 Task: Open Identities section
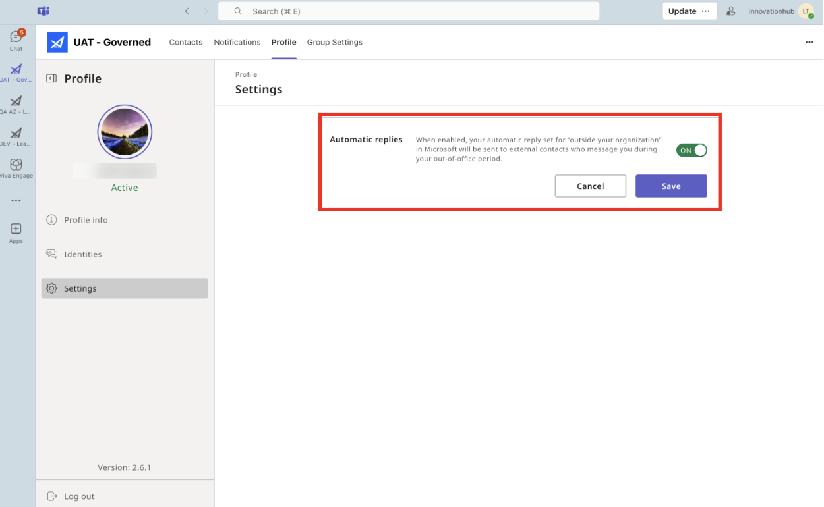pos(125,254)
